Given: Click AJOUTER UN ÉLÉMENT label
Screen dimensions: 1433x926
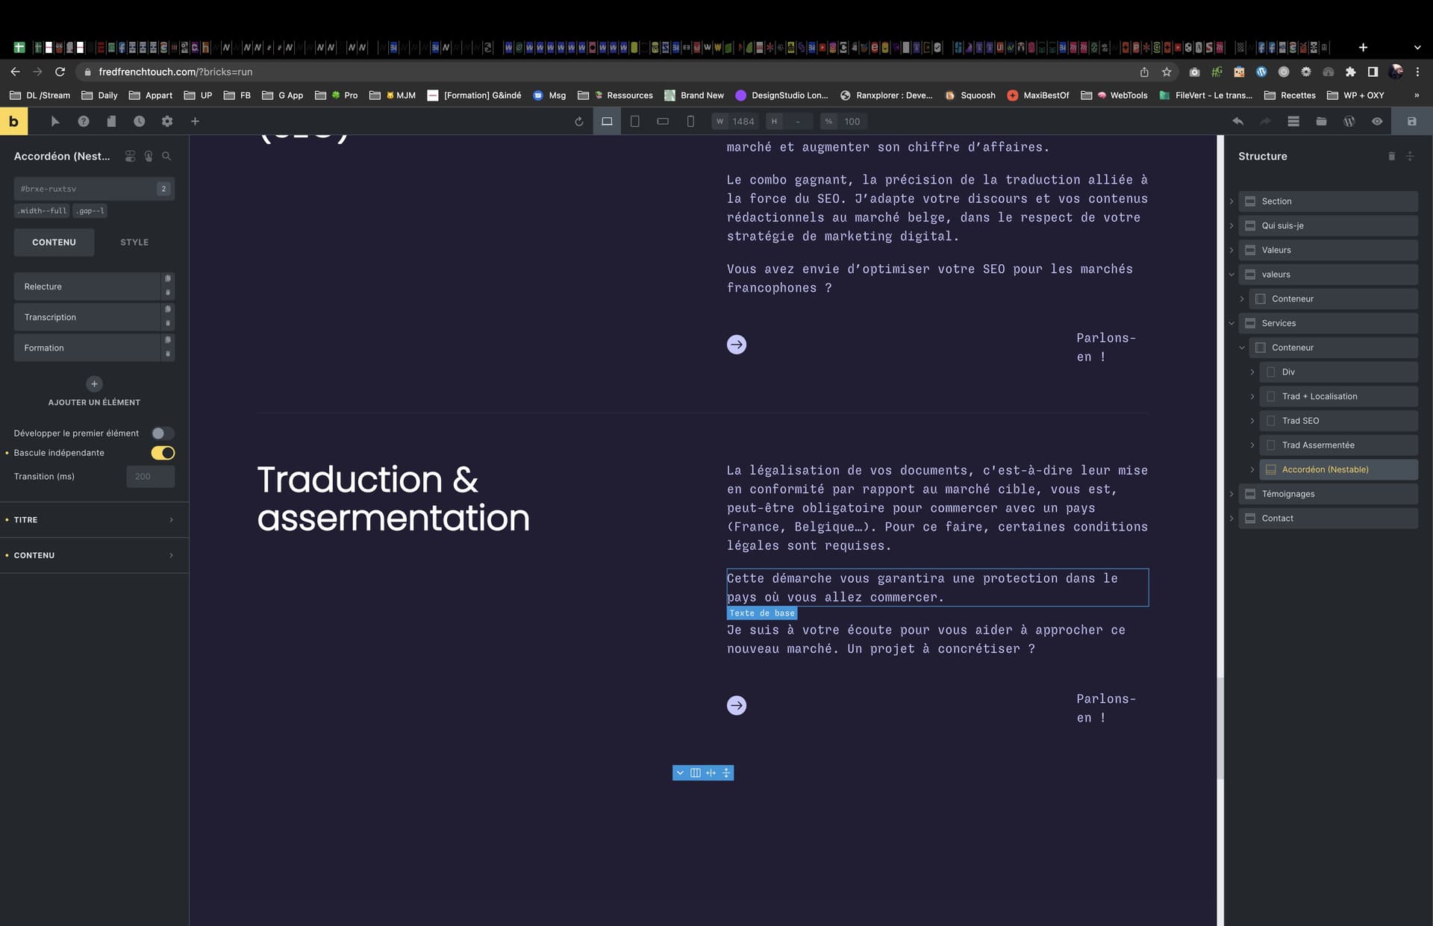Looking at the screenshot, I should [94, 402].
